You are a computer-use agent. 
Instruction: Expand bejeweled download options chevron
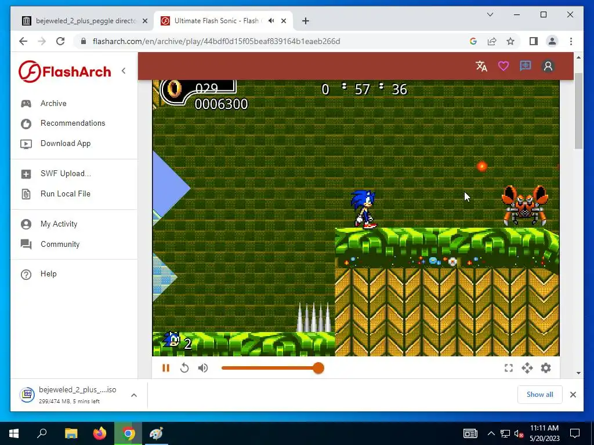click(x=134, y=395)
